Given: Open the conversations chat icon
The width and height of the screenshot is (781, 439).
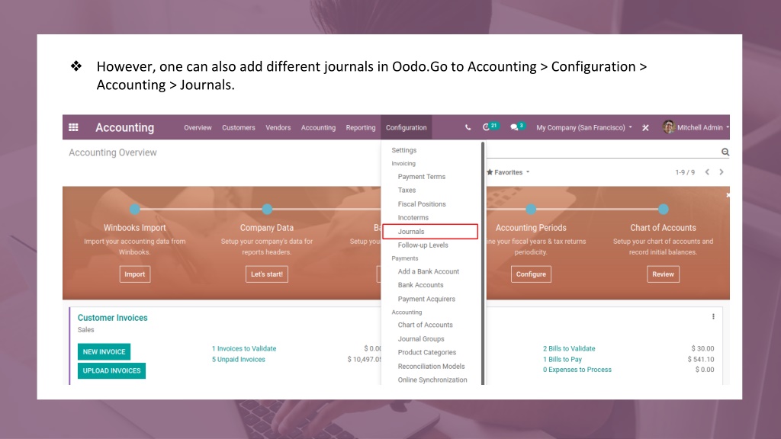Looking at the screenshot, I should pyautogui.click(x=514, y=127).
